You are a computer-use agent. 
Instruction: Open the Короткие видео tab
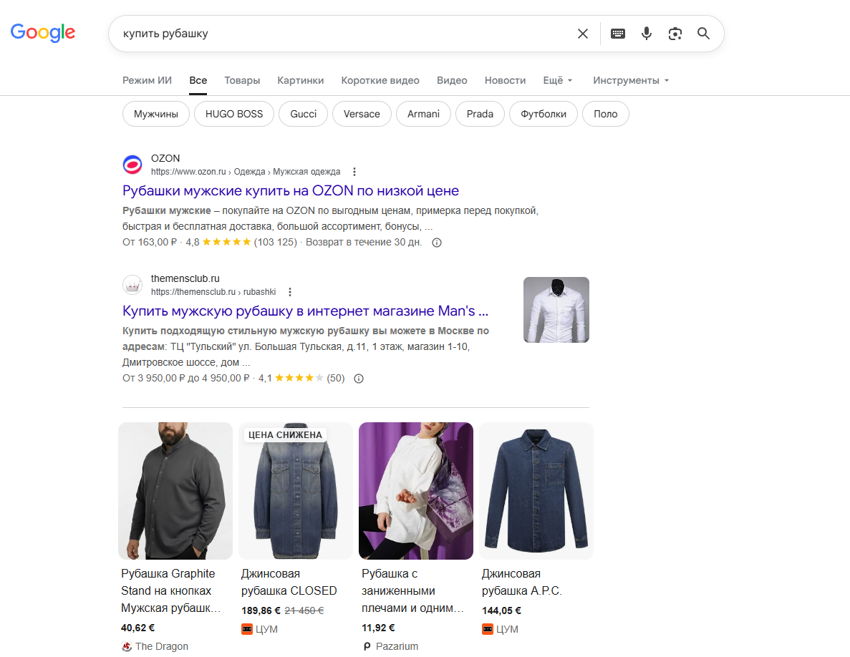[380, 80]
